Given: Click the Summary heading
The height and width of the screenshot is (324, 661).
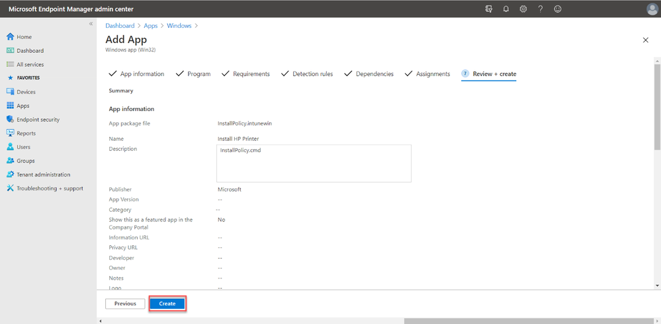Looking at the screenshot, I should pyautogui.click(x=121, y=91).
